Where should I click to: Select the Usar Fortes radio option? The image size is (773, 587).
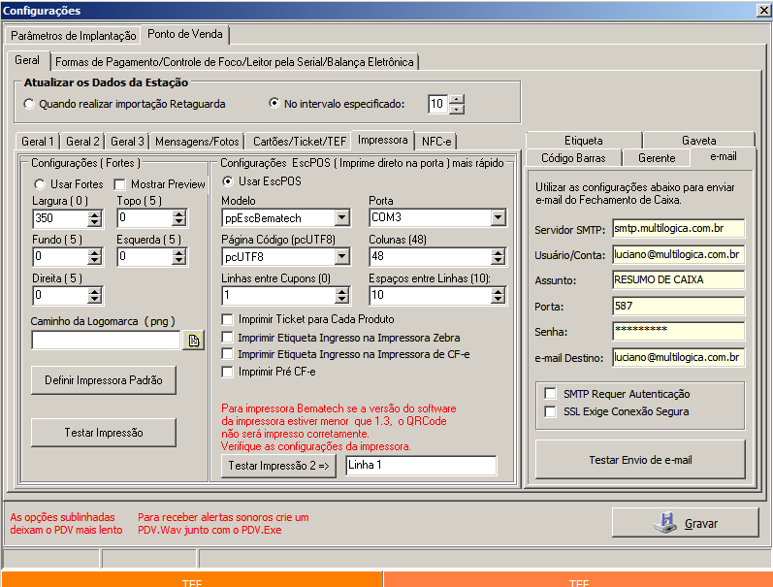[x=41, y=184]
